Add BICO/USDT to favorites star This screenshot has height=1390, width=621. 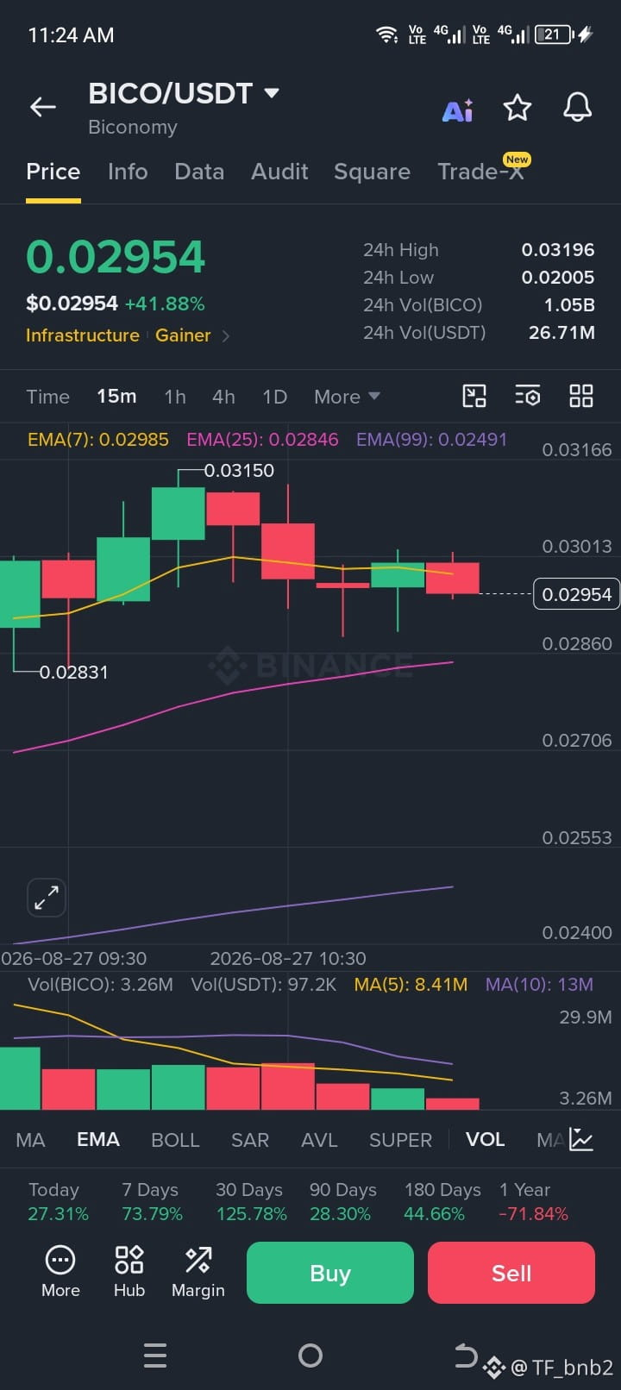[x=517, y=108]
